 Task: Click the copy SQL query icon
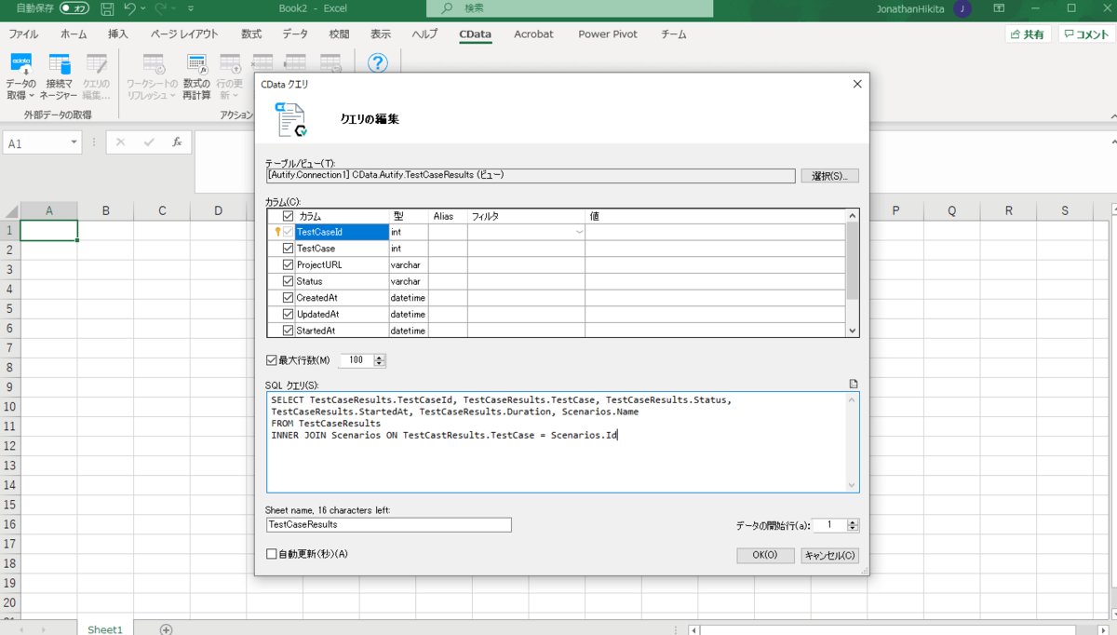pos(854,384)
